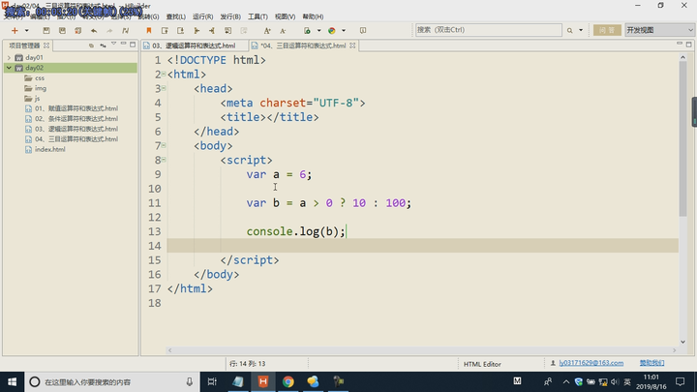Open the dropdown next to green run icon
The height and width of the screenshot is (392, 697).
click(318, 31)
